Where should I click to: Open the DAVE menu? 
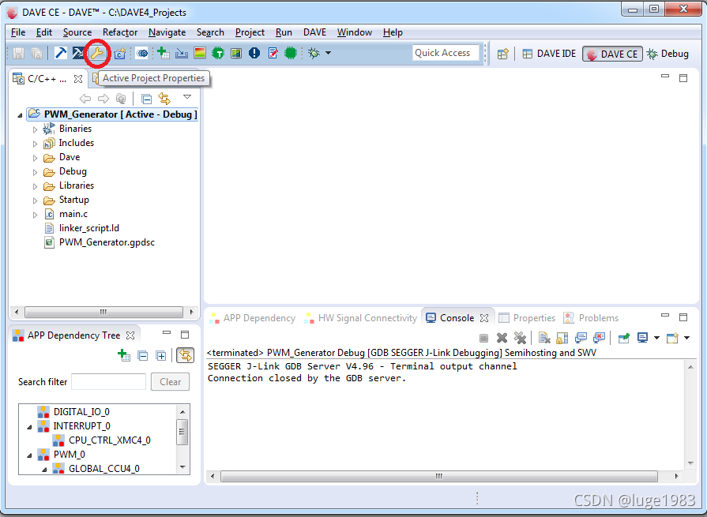[x=314, y=32]
